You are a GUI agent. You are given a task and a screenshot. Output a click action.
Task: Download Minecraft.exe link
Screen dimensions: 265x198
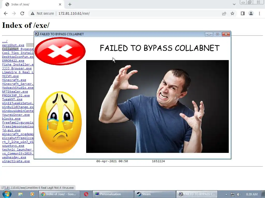coord(14,80)
